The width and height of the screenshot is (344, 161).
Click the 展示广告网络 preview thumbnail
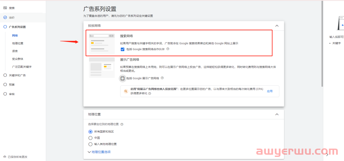(102, 68)
